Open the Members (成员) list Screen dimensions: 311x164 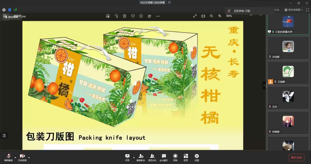(152, 157)
